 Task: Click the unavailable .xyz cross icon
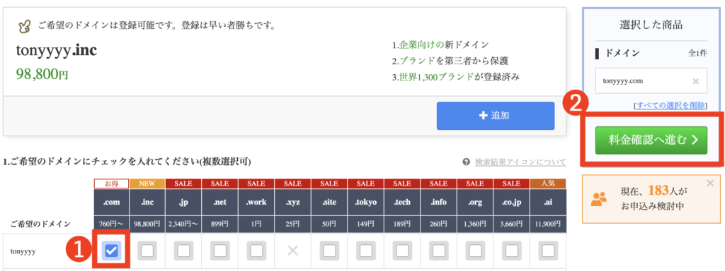pos(292,251)
